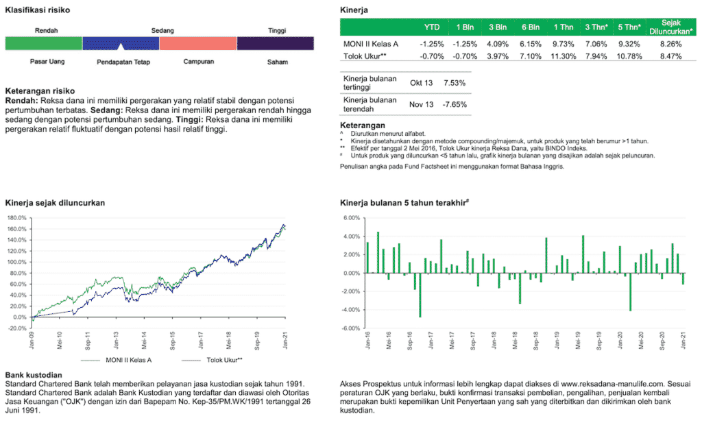
Task: Select the YTD column header
Action: 432,27
